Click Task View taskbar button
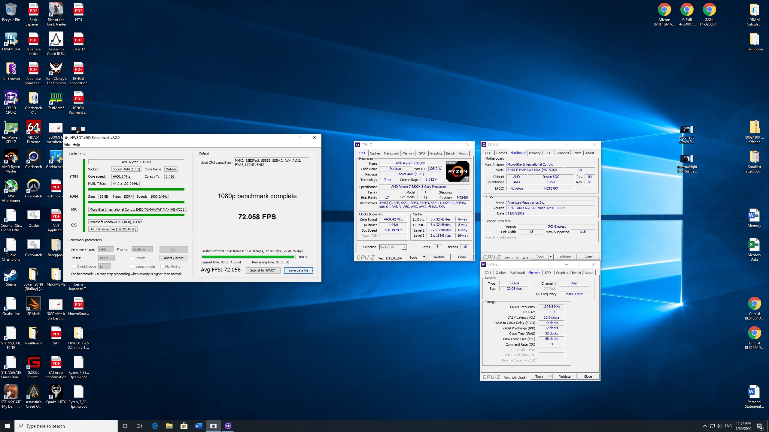Viewport: 769px width, 432px height. click(x=139, y=426)
